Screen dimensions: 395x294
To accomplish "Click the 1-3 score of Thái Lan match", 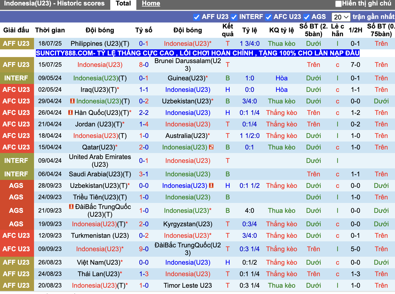I will coord(144,274).
